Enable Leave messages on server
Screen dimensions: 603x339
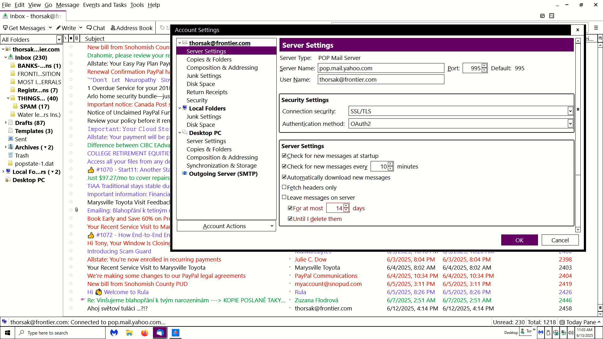[x=284, y=197]
